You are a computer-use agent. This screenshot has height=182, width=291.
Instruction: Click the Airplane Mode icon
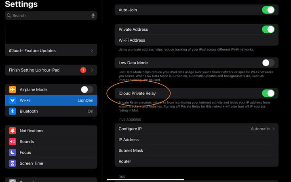pos(13,89)
